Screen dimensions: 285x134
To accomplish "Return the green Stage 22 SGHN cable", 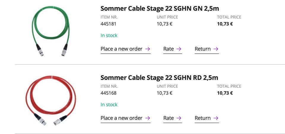I will coord(203,49).
